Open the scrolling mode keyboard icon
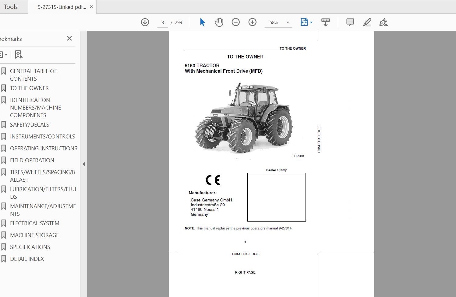456x297 pixels. [325, 22]
